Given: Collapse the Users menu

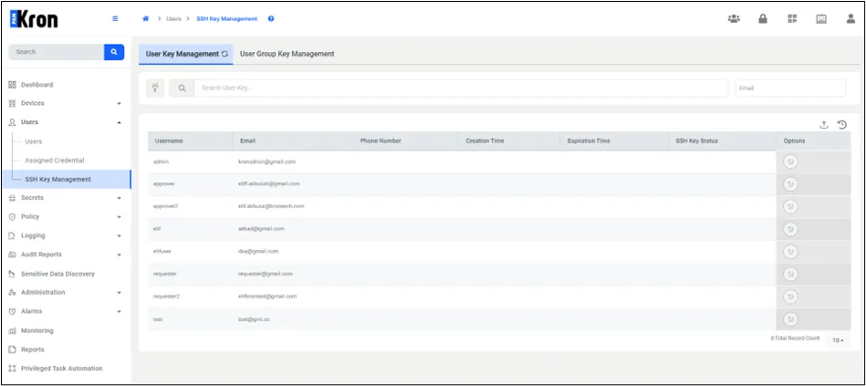Looking at the screenshot, I should click(120, 122).
